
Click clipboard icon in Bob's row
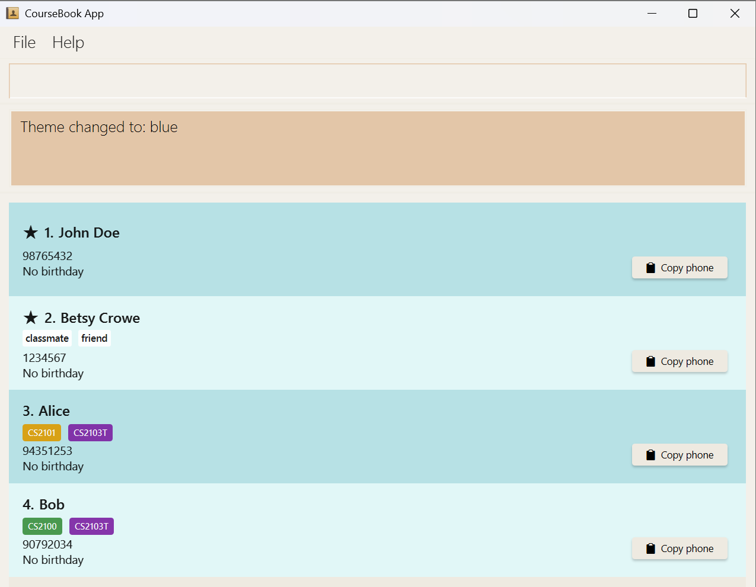pyautogui.click(x=650, y=548)
